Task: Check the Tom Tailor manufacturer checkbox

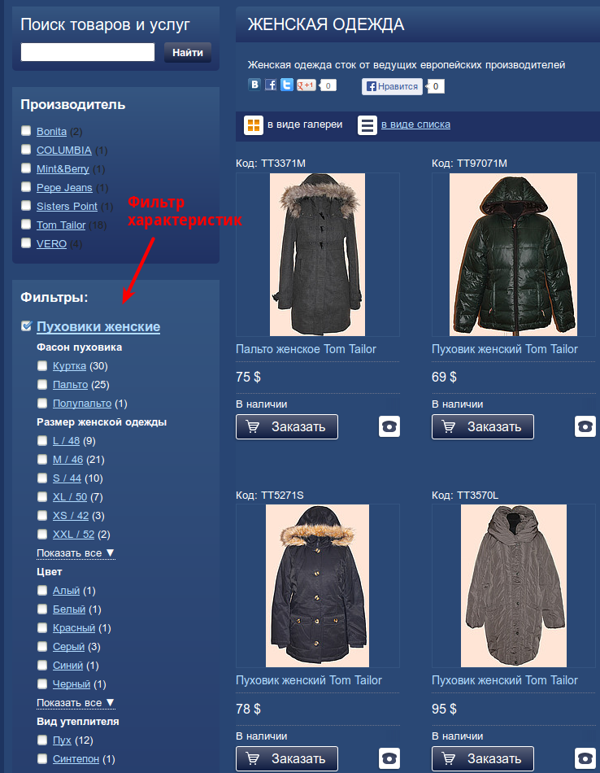Action: click(26, 225)
